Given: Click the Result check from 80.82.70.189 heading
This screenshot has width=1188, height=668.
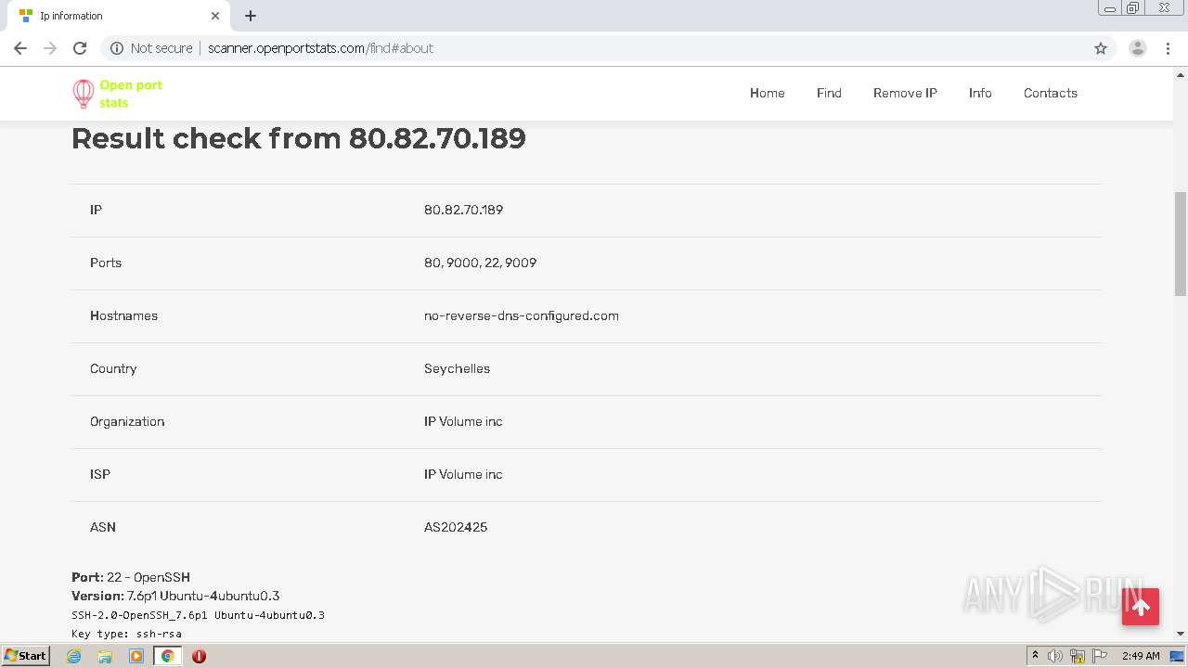Looking at the screenshot, I should click(x=299, y=138).
